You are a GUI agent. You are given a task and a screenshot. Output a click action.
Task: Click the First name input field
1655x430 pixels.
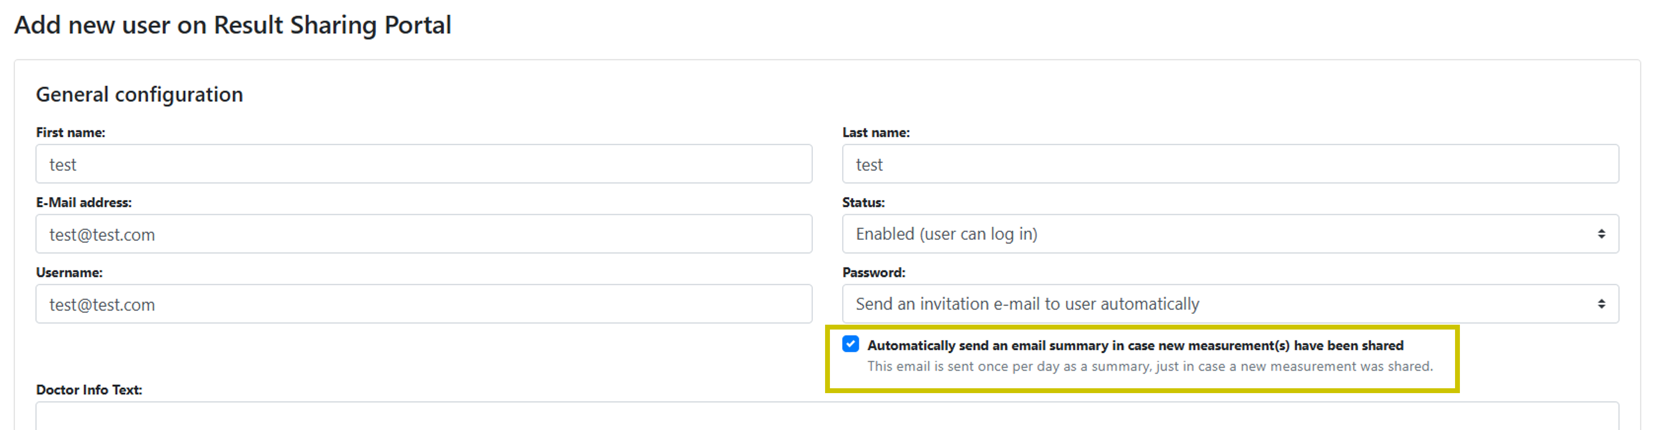424,164
